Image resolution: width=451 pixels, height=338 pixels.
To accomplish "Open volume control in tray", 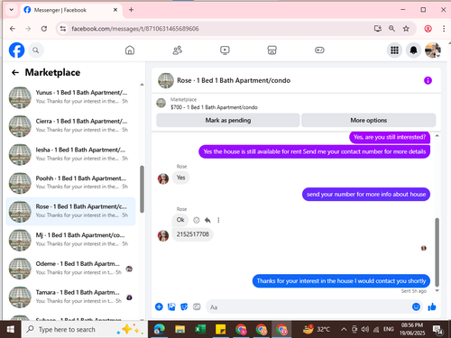I will pyautogui.click(x=365, y=330).
